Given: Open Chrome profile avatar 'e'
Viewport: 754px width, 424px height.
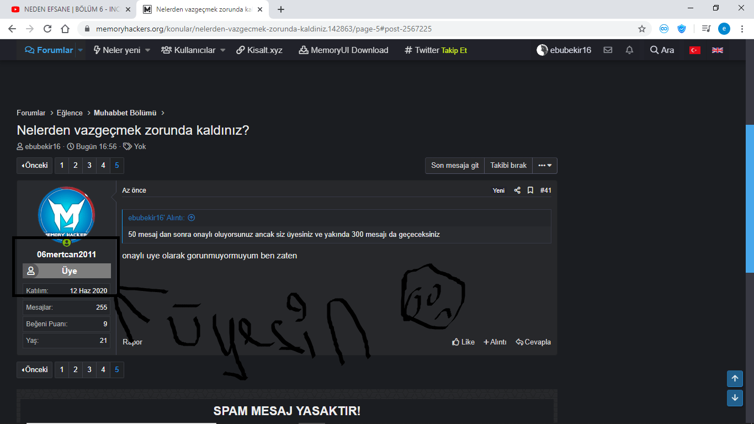Looking at the screenshot, I should pyautogui.click(x=724, y=29).
